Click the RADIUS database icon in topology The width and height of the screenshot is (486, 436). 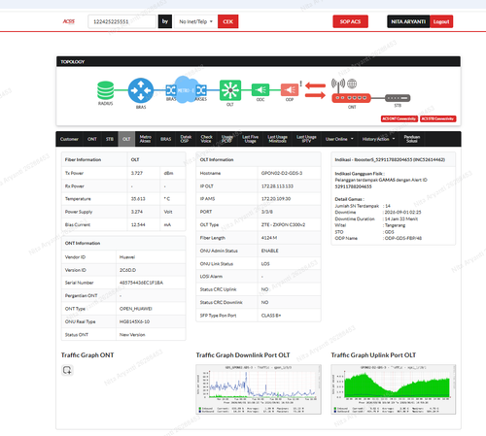[x=106, y=90]
